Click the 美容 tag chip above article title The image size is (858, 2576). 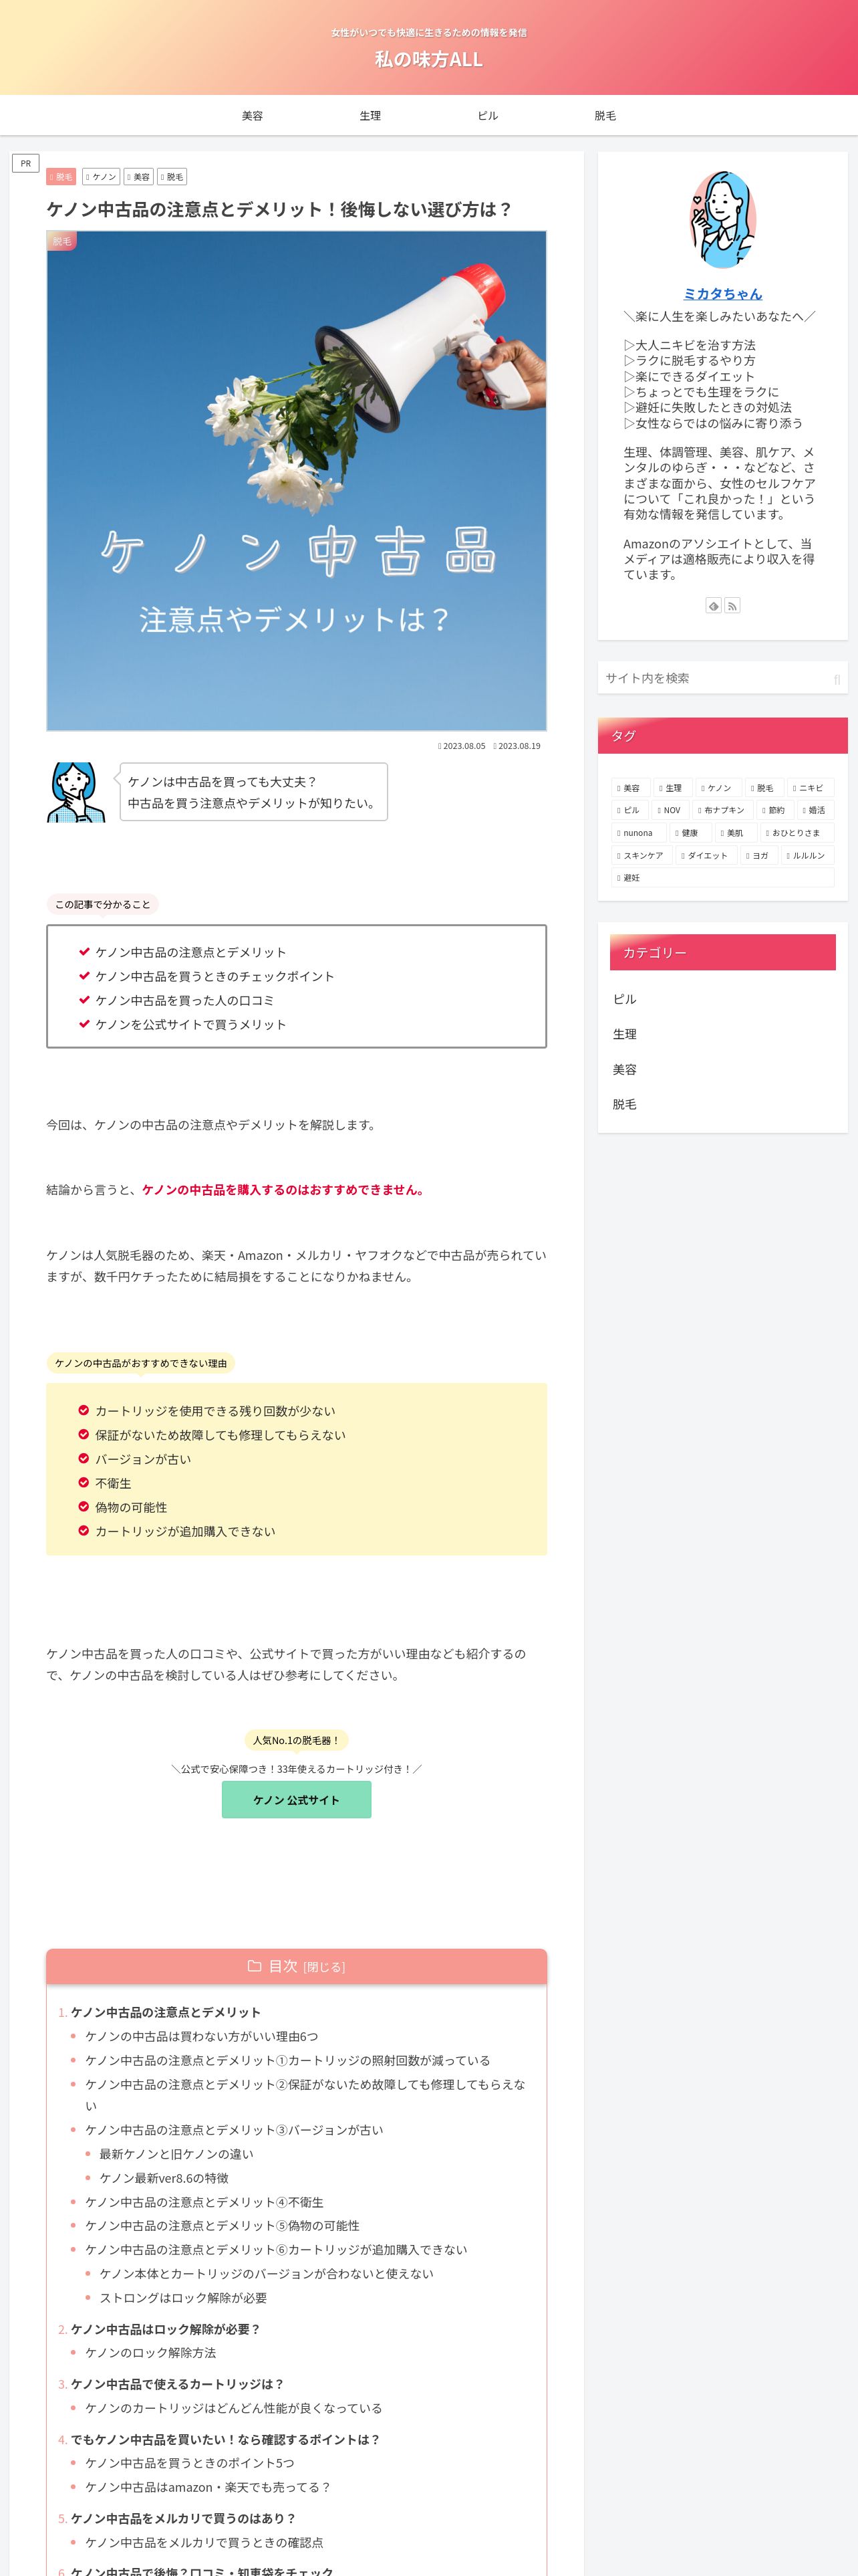pos(139,177)
